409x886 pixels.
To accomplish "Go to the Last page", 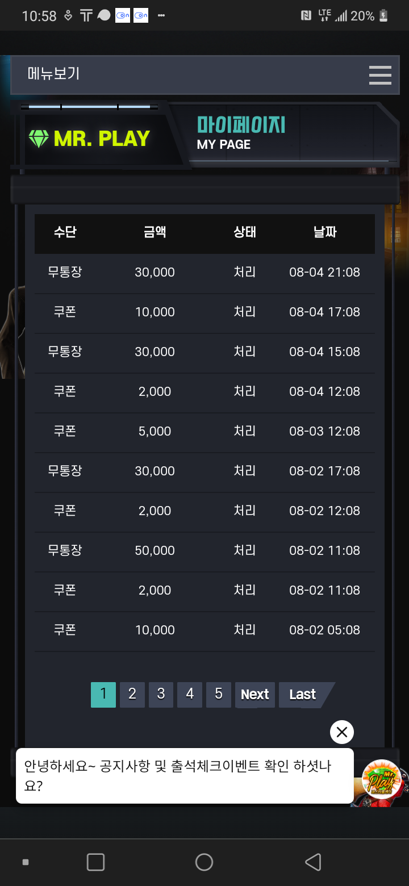I will (306, 695).
